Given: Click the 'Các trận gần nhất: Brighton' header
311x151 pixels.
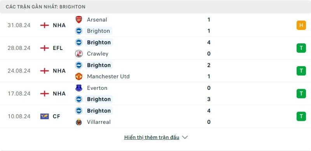Looking at the screenshot, I should click(45, 7).
